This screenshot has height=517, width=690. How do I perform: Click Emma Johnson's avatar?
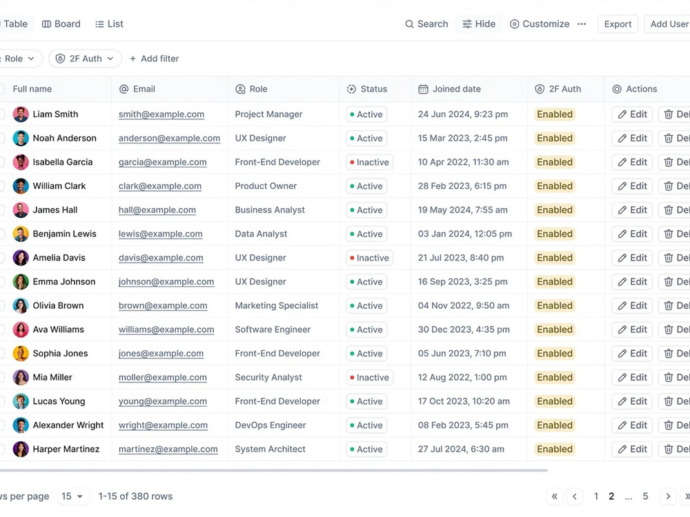(x=21, y=282)
